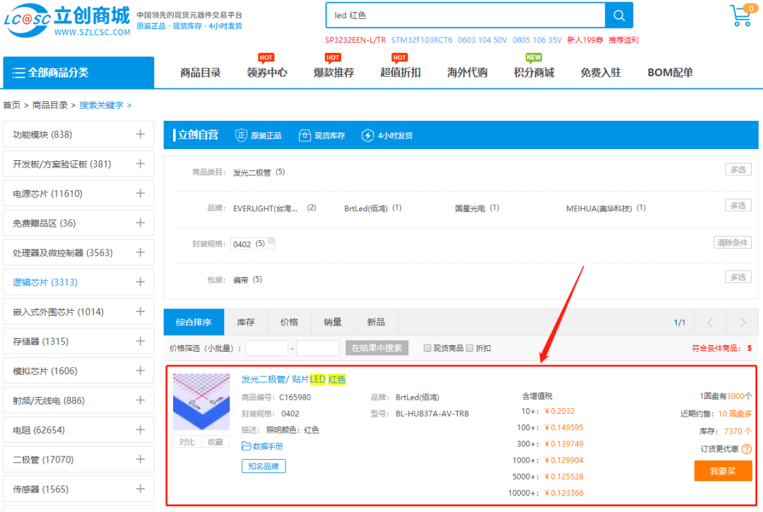Click the 我要买 buy button
763x512 pixels.
tap(723, 471)
